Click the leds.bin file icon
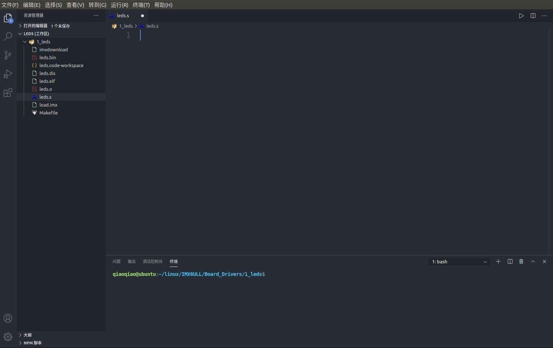The height and width of the screenshot is (348, 553). pos(34,57)
